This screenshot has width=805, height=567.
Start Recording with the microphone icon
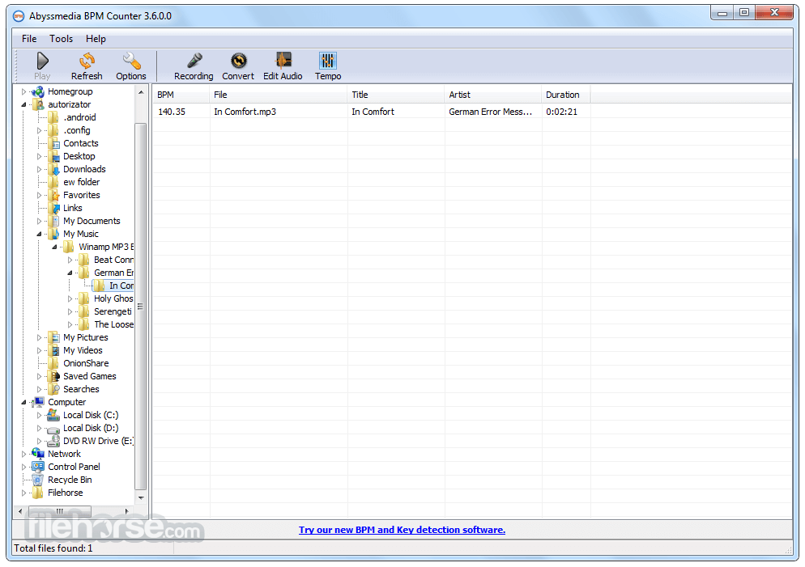194,61
